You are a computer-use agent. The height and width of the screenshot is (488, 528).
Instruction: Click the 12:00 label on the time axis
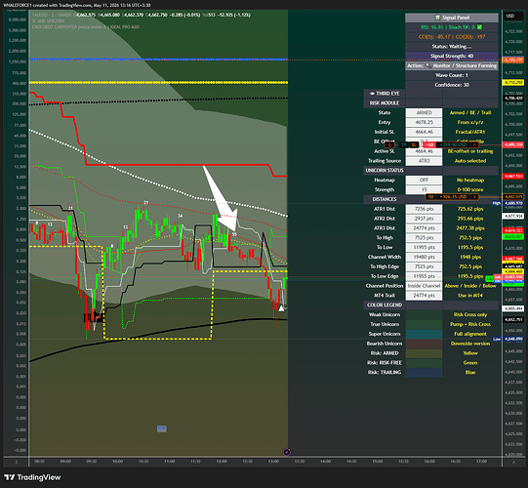pos(222,461)
